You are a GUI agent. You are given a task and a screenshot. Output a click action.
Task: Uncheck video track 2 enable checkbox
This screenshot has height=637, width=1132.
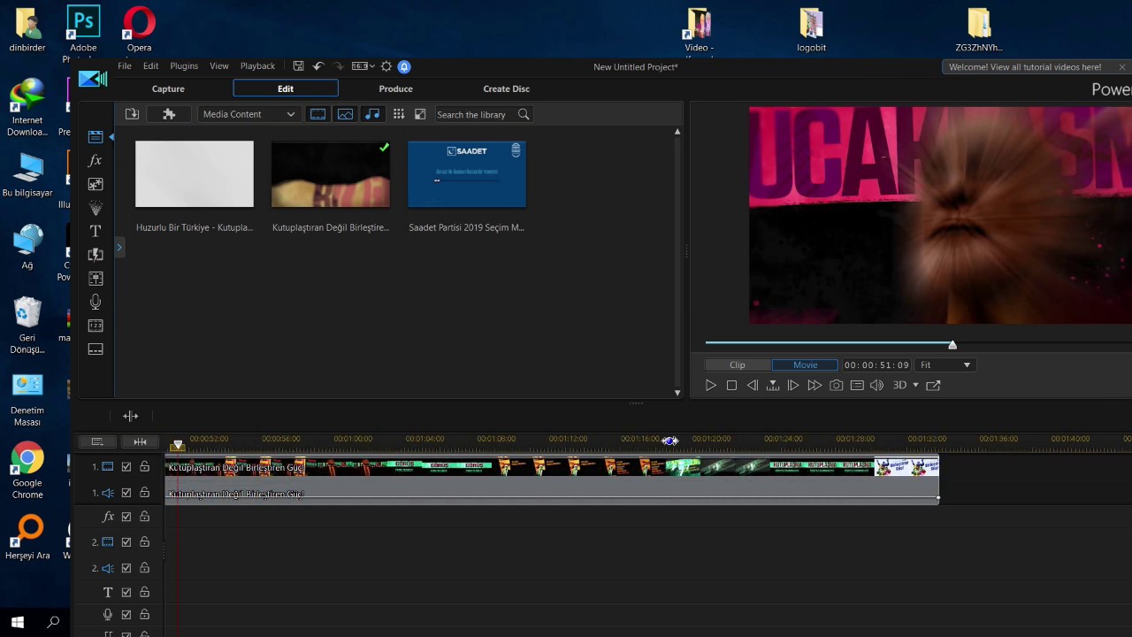(126, 542)
